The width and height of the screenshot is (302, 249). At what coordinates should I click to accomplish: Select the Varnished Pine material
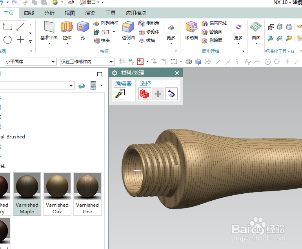click(x=87, y=194)
